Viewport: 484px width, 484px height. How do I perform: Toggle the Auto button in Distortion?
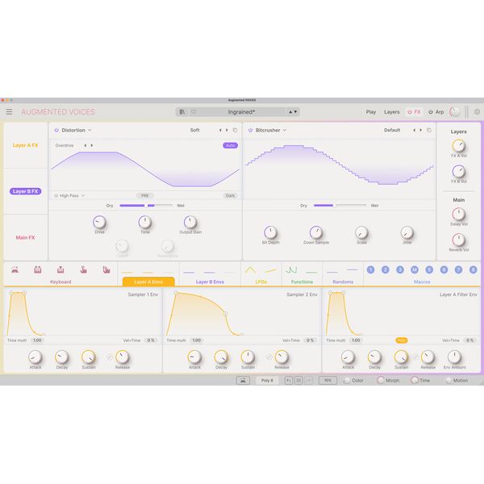[230, 145]
